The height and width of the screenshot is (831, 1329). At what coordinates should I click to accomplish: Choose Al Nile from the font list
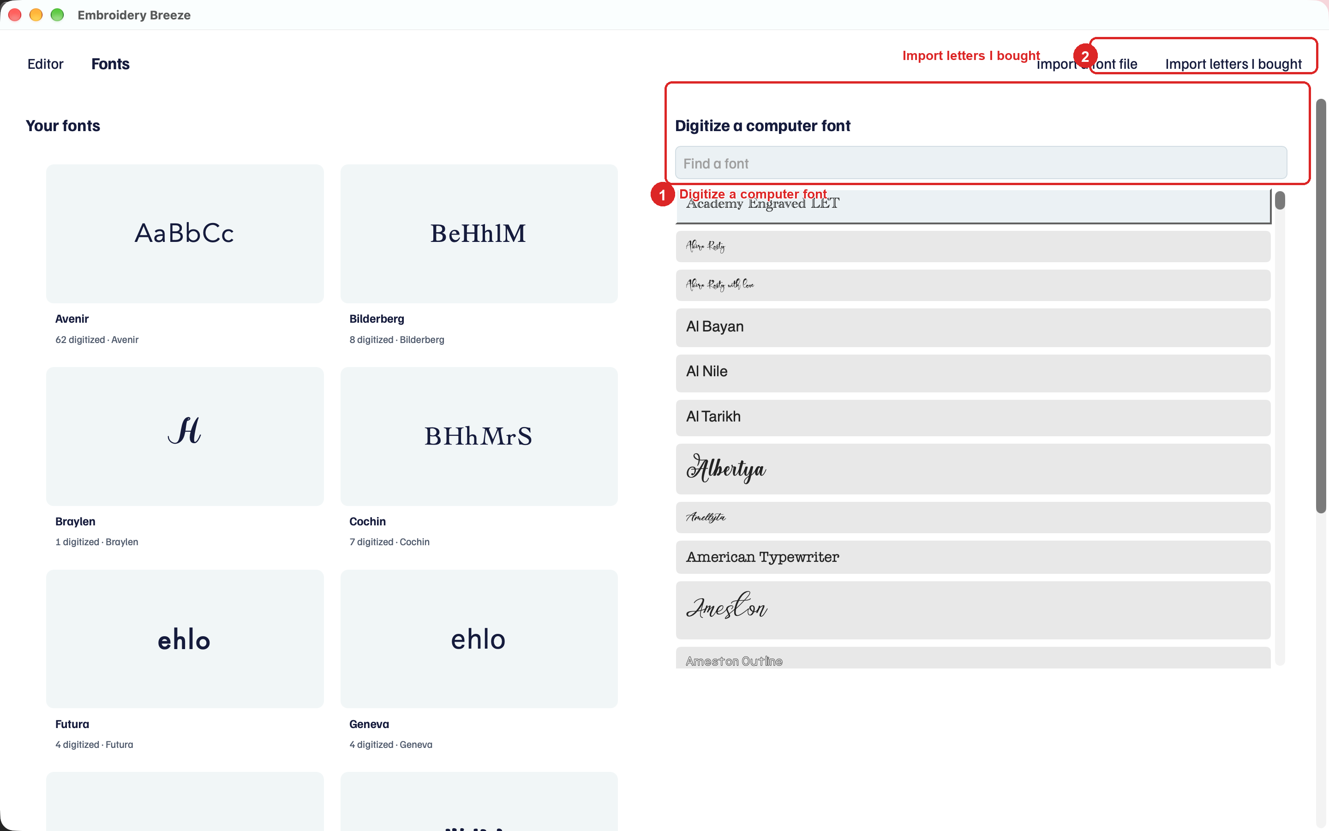(x=973, y=373)
